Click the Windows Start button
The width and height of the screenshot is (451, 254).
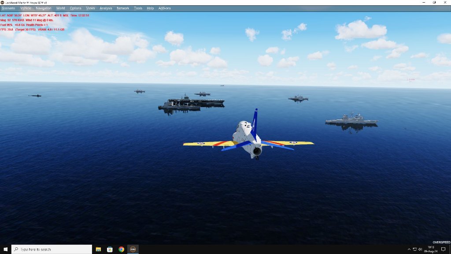pyautogui.click(x=5, y=249)
